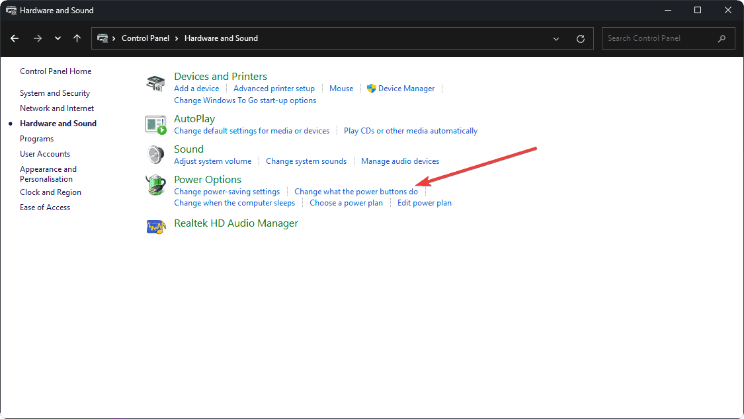Select Ease of Access category
The width and height of the screenshot is (744, 419).
[45, 207]
